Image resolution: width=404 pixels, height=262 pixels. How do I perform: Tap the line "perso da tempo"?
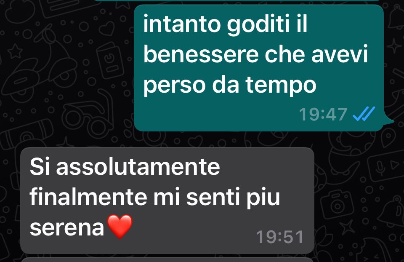point(230,86)
